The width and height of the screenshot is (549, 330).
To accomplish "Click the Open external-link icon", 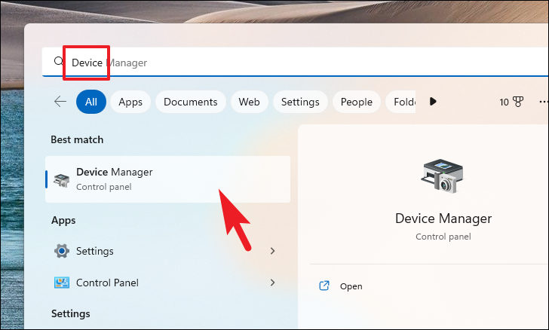I will point(324,286).
